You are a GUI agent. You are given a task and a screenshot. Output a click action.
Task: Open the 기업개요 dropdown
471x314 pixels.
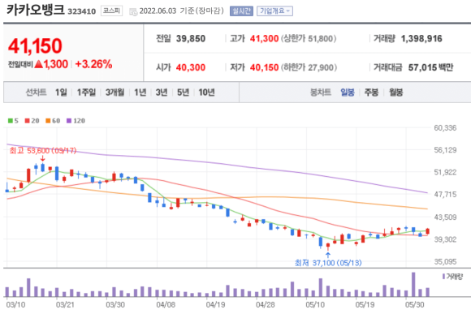(x=274, y=11)
